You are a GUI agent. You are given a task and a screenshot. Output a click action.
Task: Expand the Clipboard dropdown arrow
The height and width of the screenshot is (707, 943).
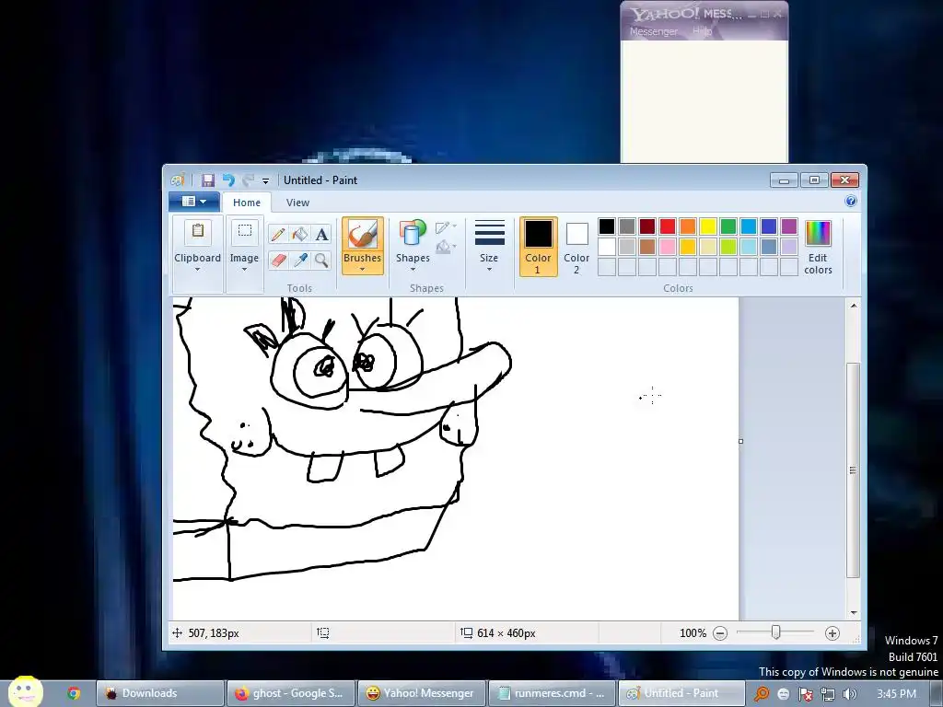197,270
